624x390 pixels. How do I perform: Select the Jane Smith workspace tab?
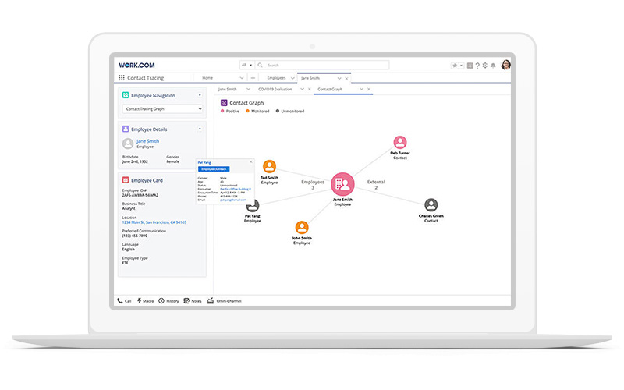[310, 79]
